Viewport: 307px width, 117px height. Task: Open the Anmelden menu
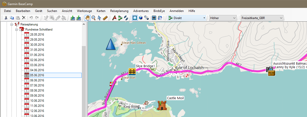[x=177, y=11]
